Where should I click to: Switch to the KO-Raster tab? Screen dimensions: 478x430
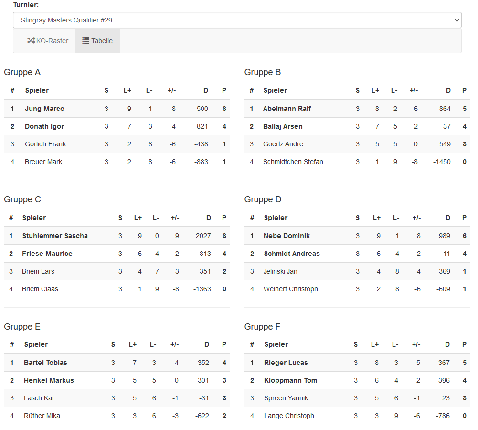[48, 41]
